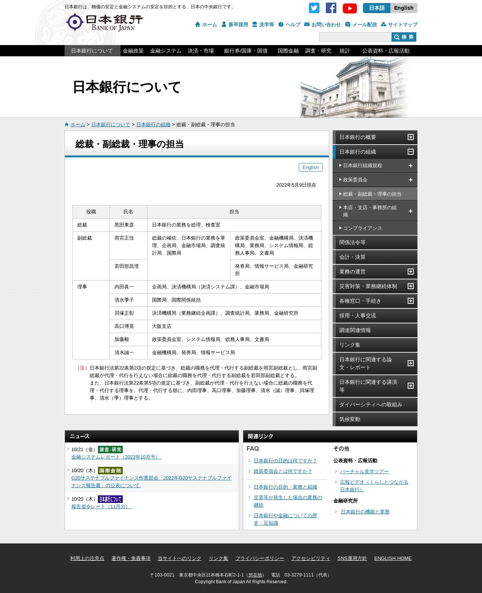Expand the 各種窓口・手続き section
The width and height of the screenshot is (482, 593).
(411, 301)
